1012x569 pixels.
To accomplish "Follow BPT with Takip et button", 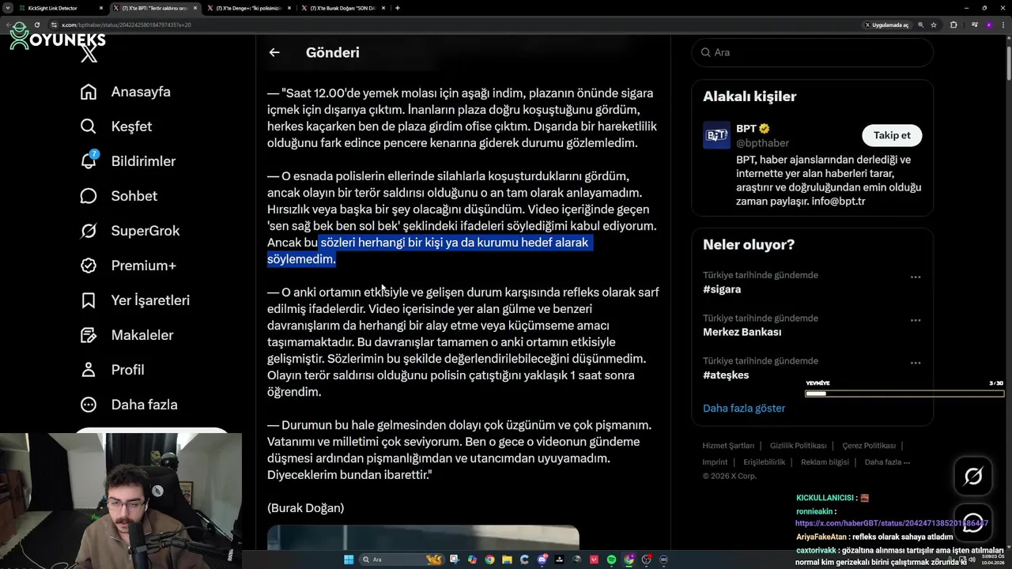I will click(x=892, y=135).
